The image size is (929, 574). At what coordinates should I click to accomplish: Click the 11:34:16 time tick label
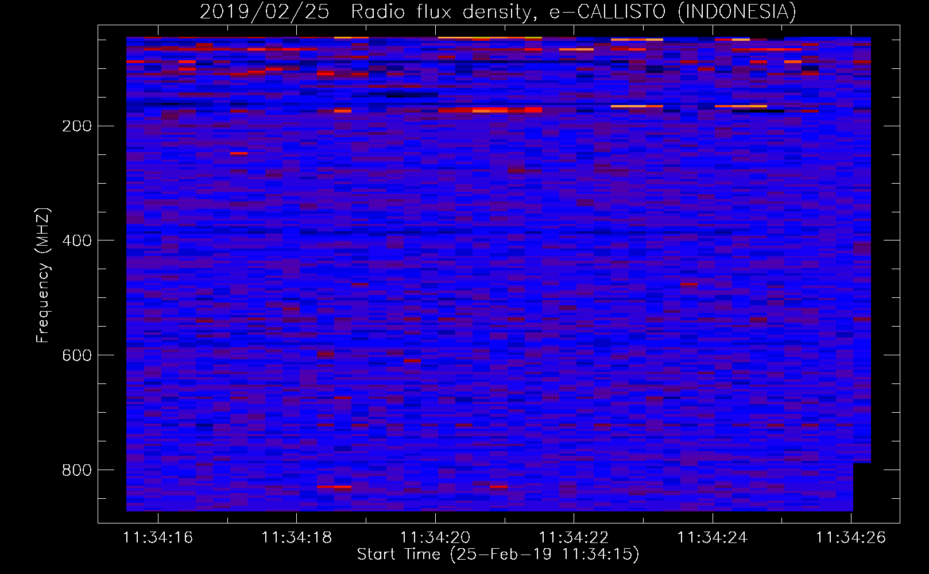point(158,537)
